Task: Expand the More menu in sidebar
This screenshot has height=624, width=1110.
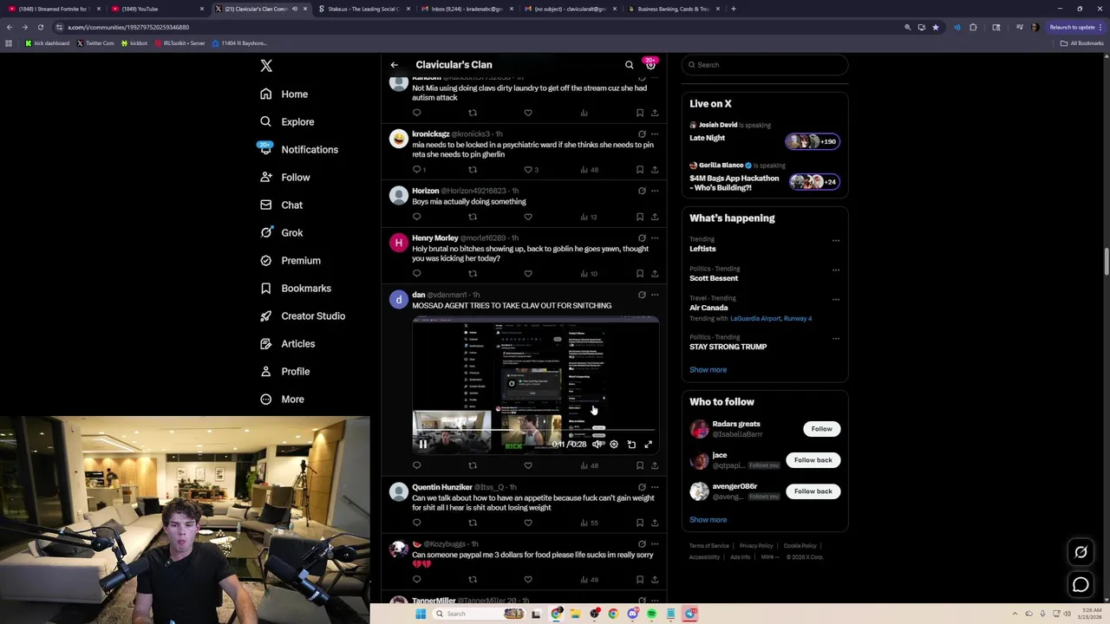Action: [282, 400]
